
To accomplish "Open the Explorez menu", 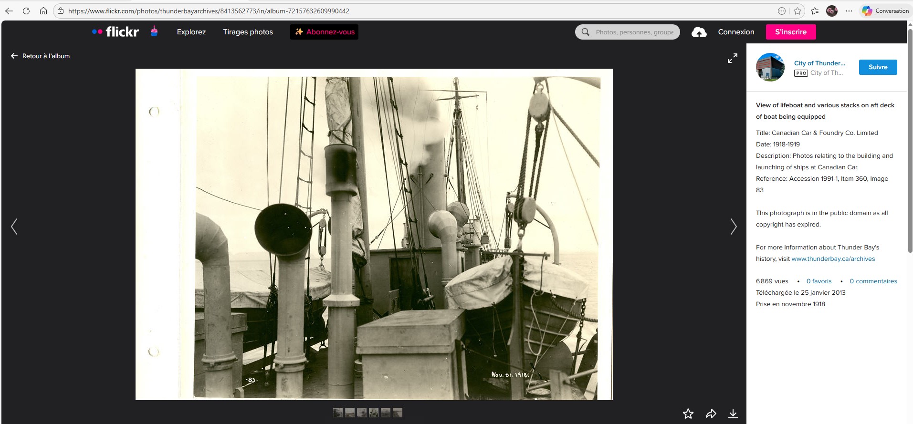I will [191, 32].
